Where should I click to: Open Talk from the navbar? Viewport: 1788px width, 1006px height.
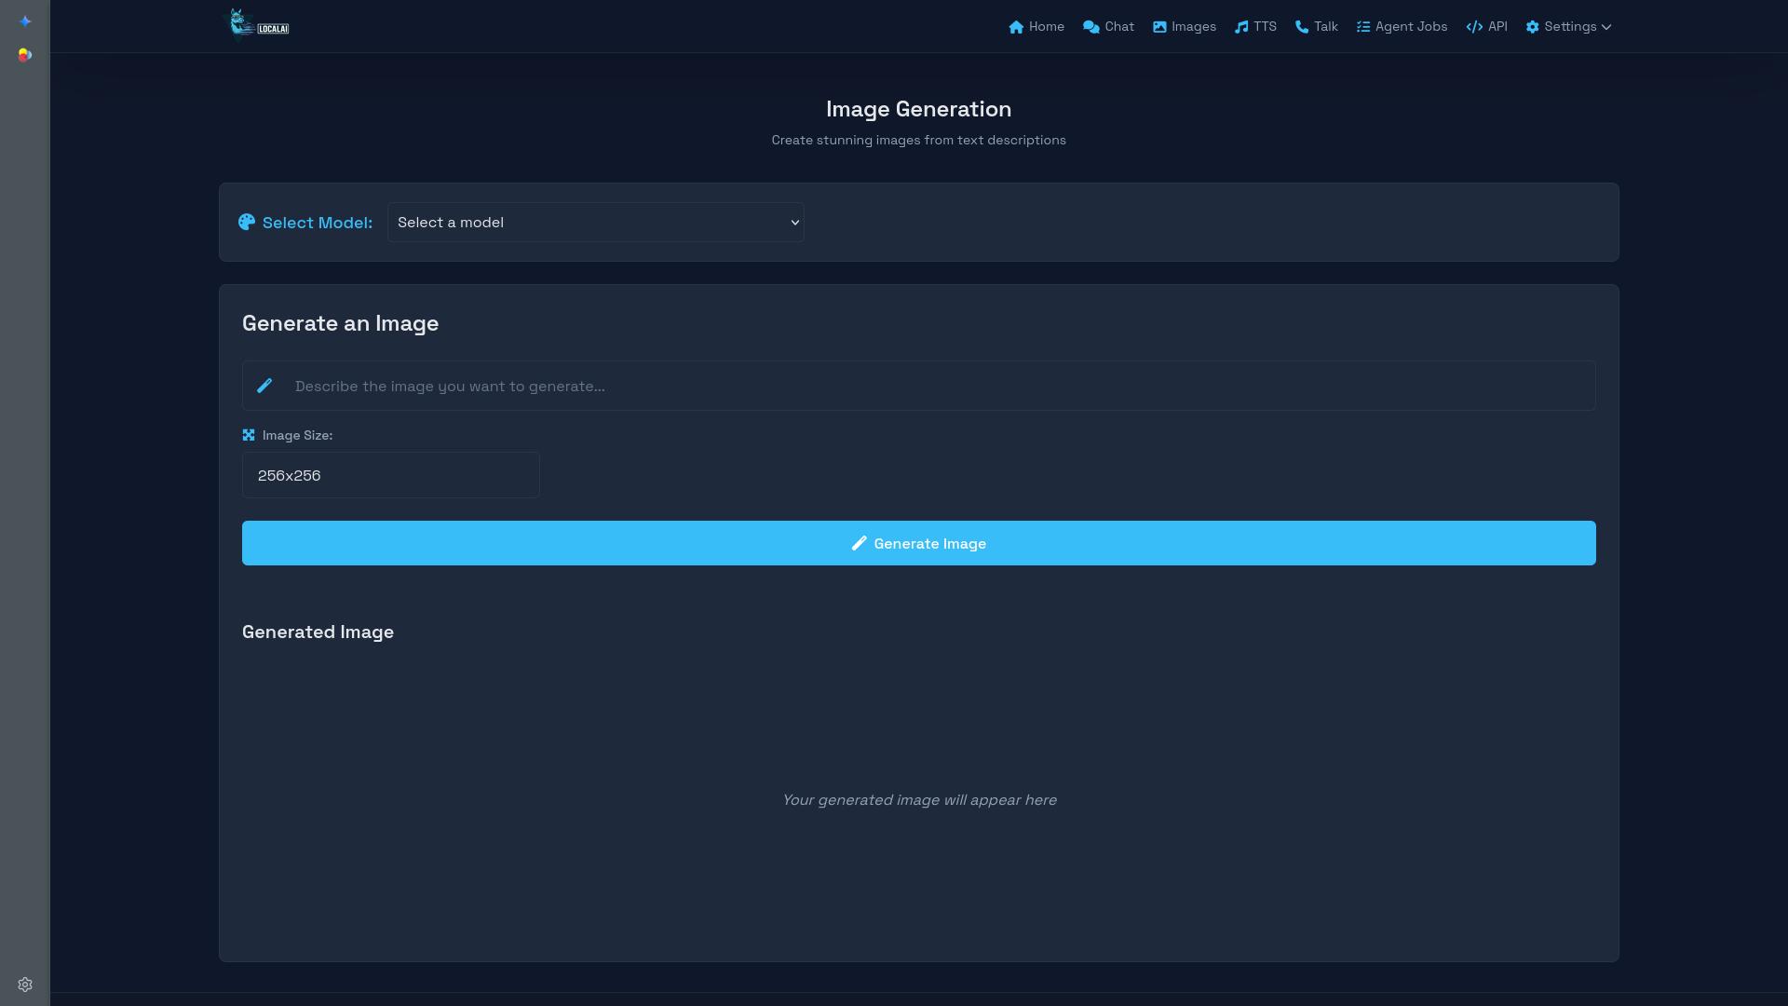pyautogui.click(x=1316, y=26)
